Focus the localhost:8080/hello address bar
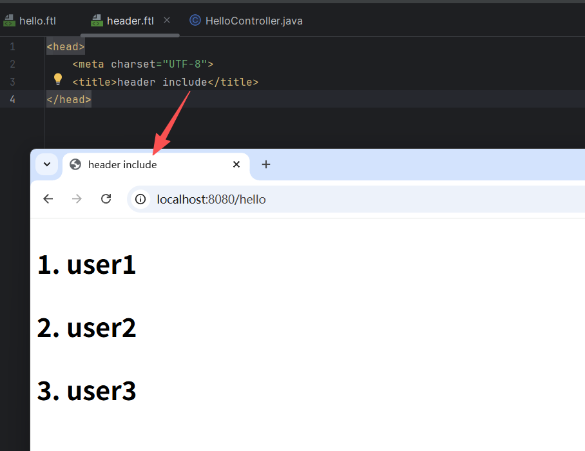Viewport: 585px width, 451px height. point(322,199)
